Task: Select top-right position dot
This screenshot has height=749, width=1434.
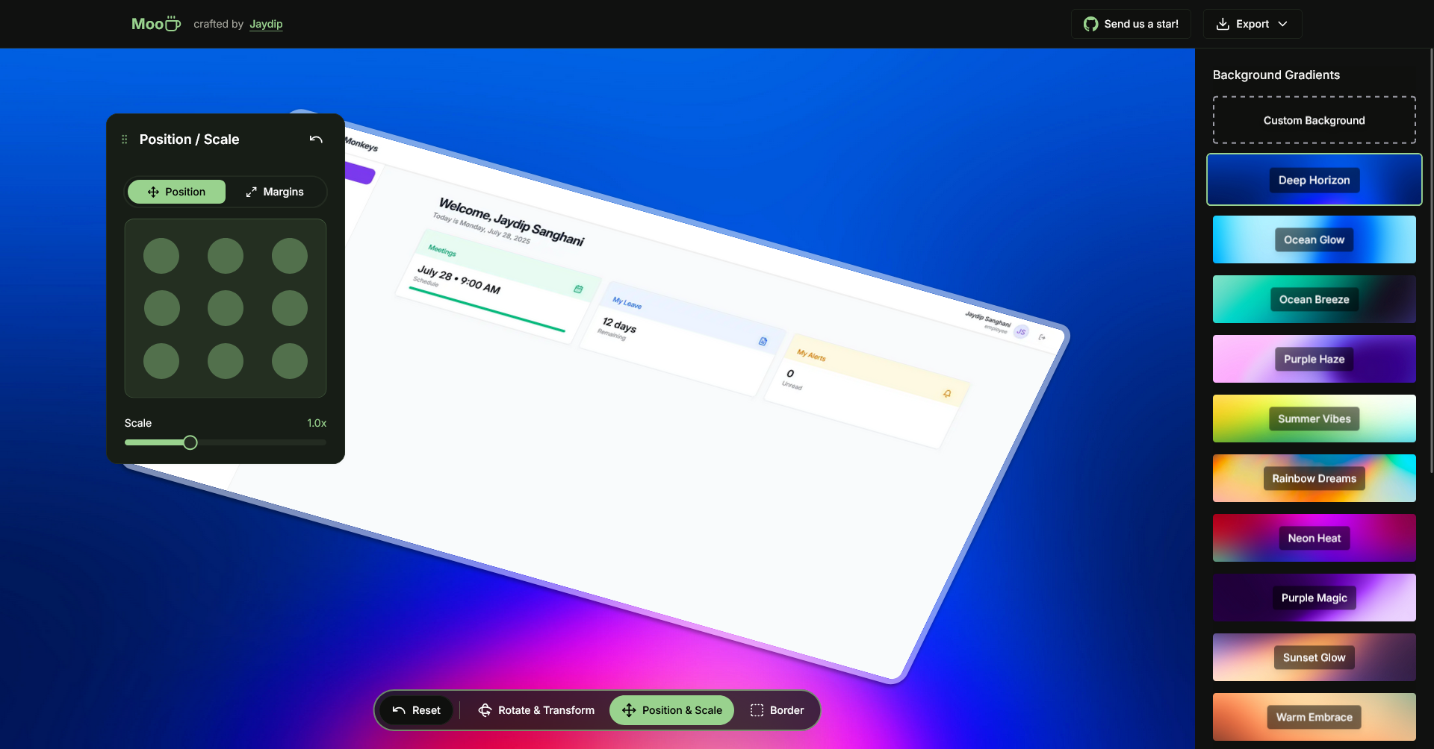Action: [x=290, y=256]
